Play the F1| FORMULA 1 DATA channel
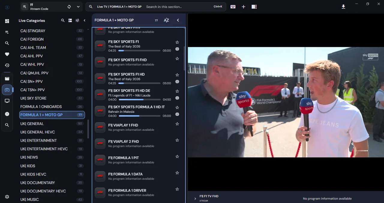The image size is (384, 203). pos(138,176)
